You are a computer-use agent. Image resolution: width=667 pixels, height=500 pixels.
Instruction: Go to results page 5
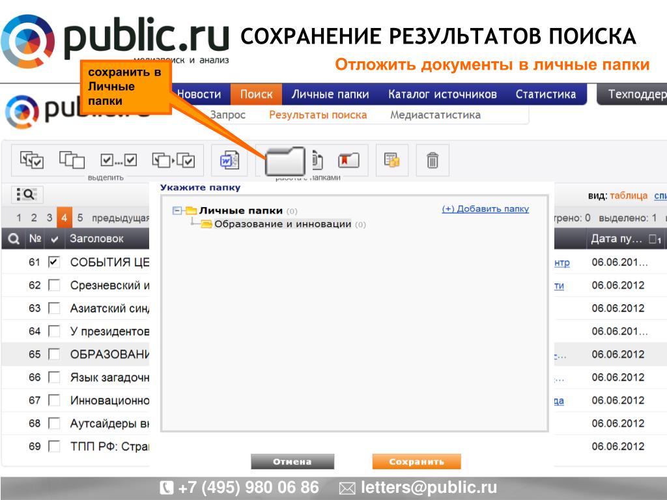click(80, 217)
